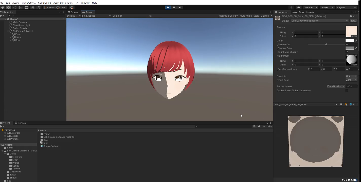Open the TA menu
361x182 pixels.
click(77, 3)
